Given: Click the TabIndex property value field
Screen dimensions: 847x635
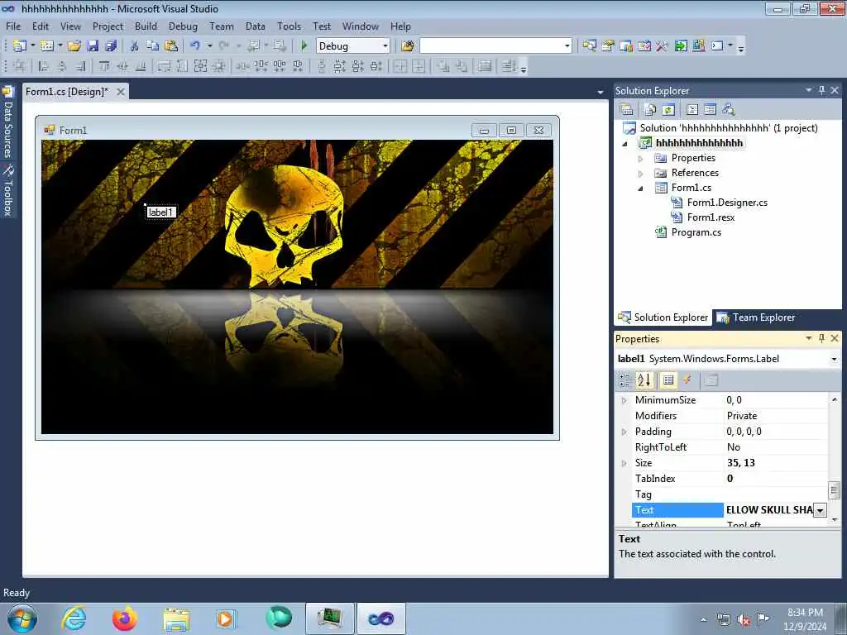Looking at the screenshot, I should point(775,479).
